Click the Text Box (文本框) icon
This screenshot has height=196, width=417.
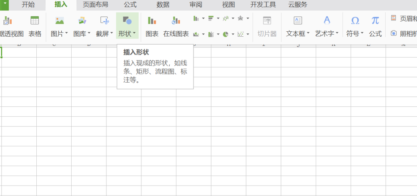[x=298, y=20]
